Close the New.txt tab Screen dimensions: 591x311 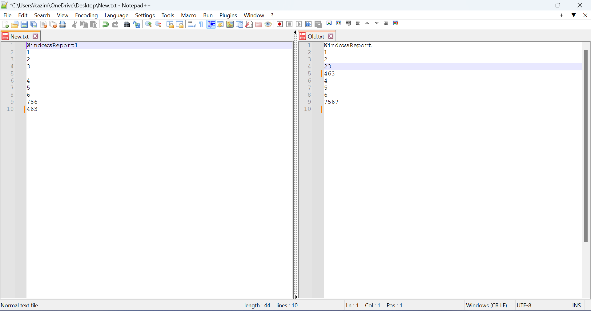(35, 36)
